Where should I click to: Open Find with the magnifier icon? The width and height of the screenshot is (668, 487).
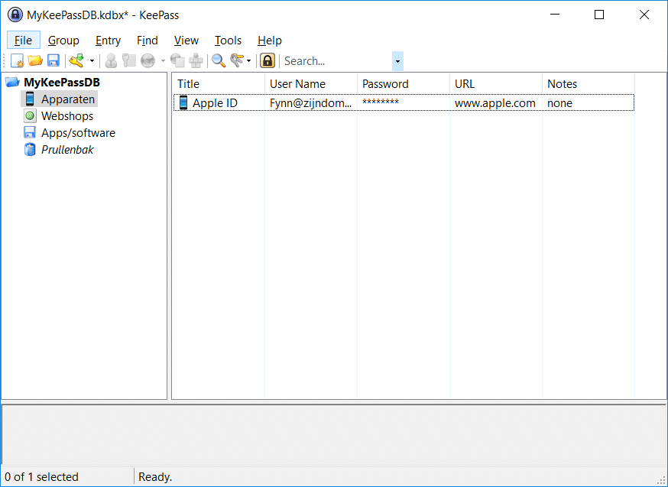point(219,61)
